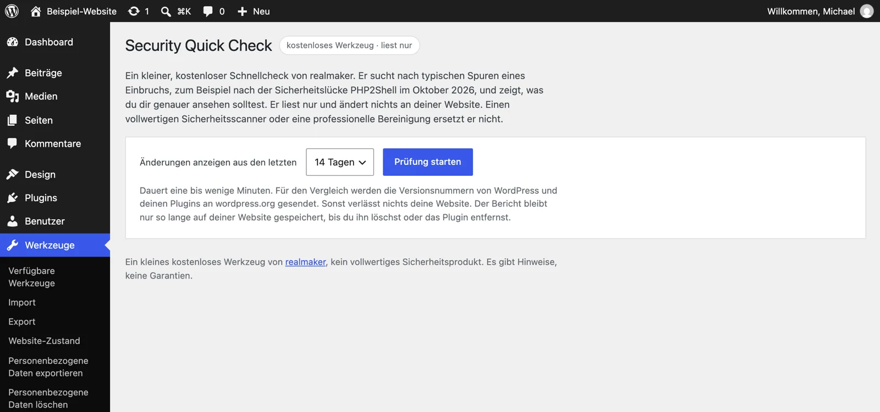
Task: Click the user avatar icon
Action: [867, 11]
